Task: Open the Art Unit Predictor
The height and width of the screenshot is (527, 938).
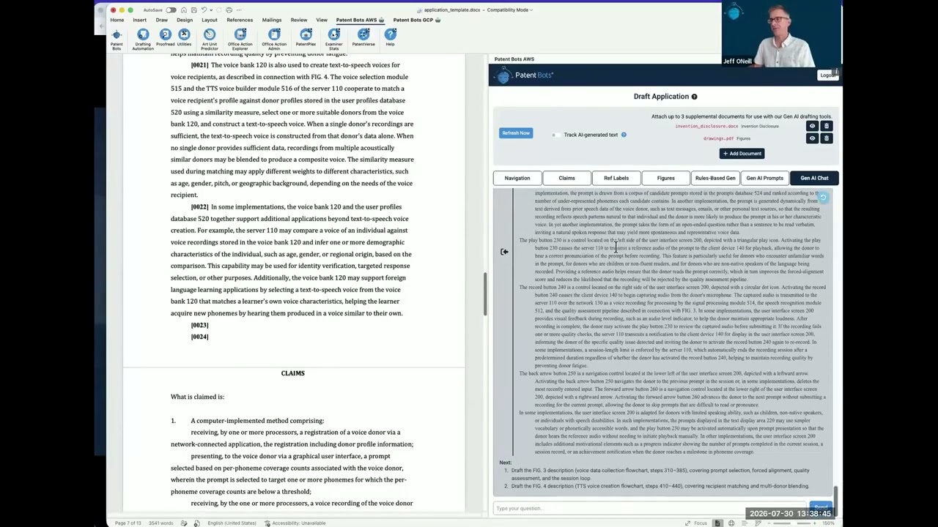Action: click(210, 39)
